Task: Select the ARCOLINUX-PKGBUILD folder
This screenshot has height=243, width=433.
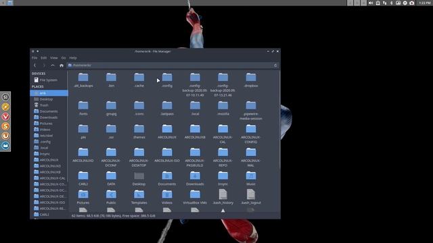Action: (x=195, y=152)
